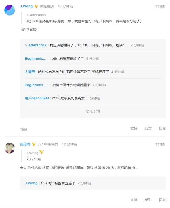Click the first Beginneris… reply author name
170x208 pixels.
click(x=36, y=58)
